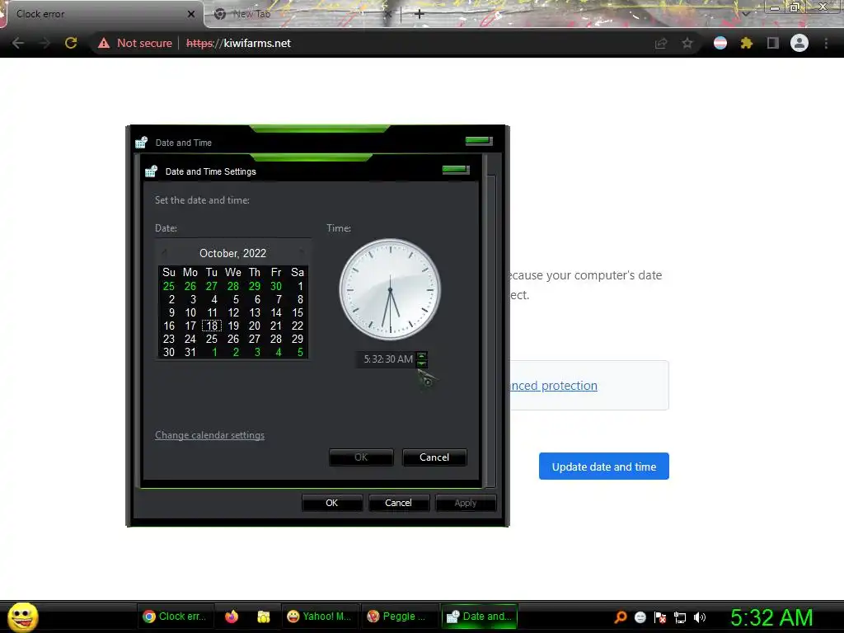
Task: Open the volume speaker tray icon
Action: click(x=700, y=617)
